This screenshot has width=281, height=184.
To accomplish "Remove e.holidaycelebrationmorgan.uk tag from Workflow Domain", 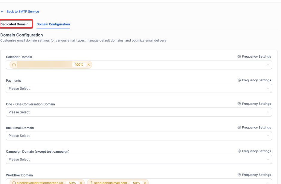I will (81, 183).
